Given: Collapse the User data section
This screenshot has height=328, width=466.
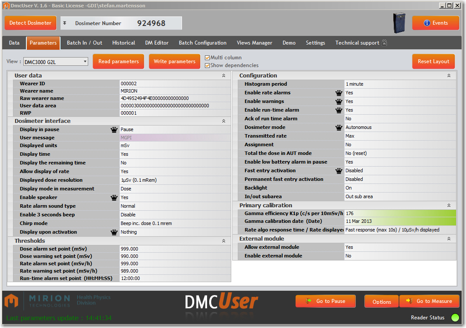Looking at the screenshot, I should [223, 76].
